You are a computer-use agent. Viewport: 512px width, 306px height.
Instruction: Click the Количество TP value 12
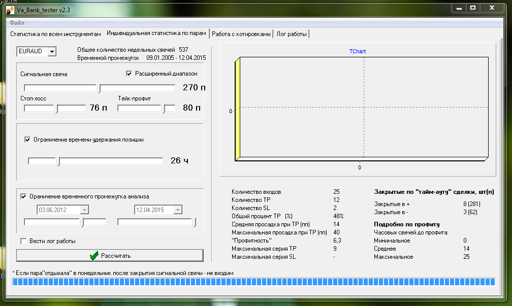coord(336,200)
